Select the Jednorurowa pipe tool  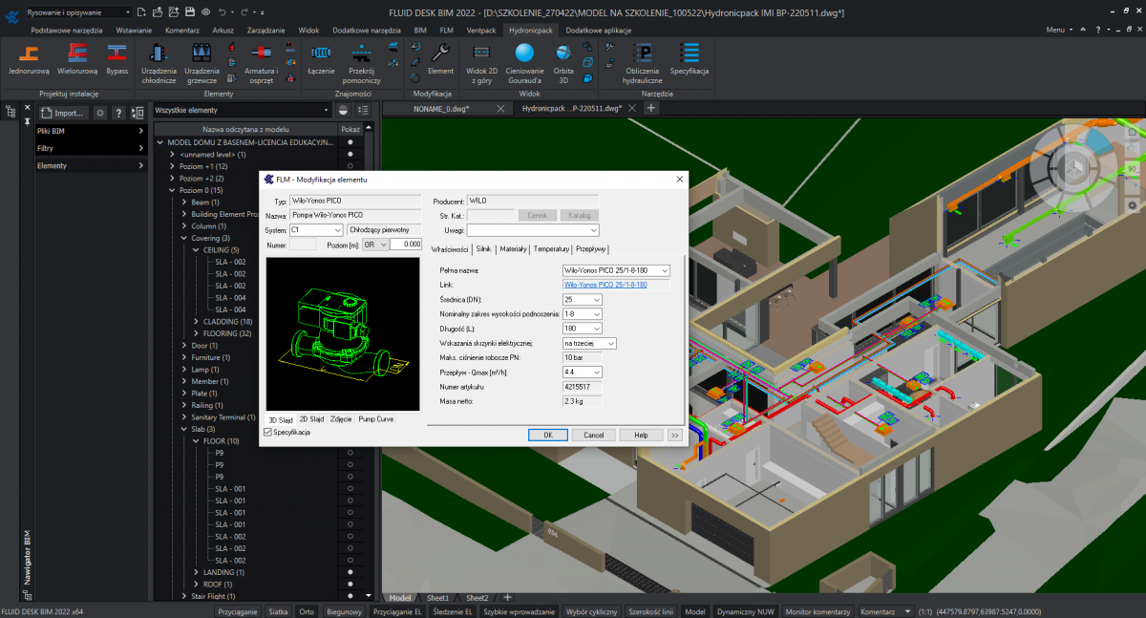click(29, 57)
